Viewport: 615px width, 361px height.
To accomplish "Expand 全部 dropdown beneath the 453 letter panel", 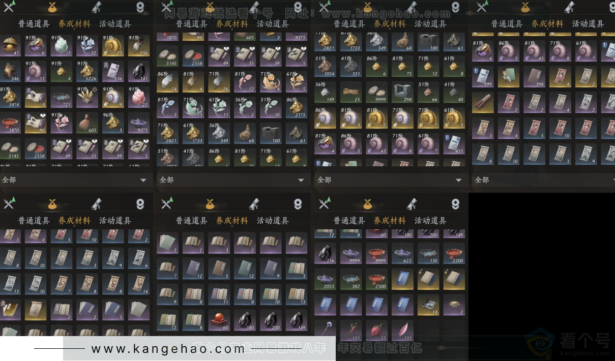I will click(x=391, y=179).
